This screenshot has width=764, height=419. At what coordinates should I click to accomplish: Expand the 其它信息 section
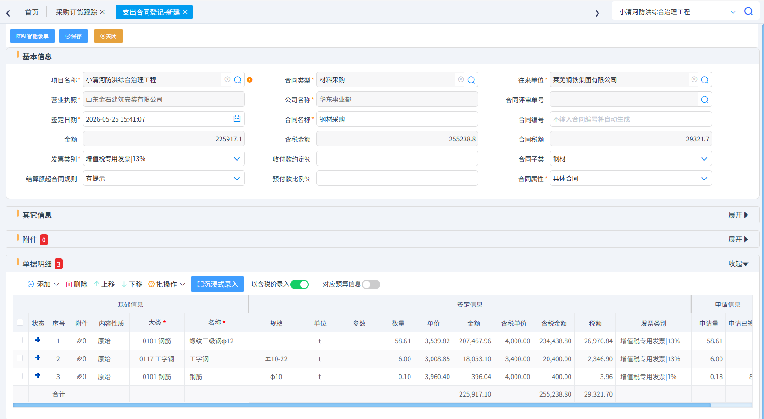738,215
